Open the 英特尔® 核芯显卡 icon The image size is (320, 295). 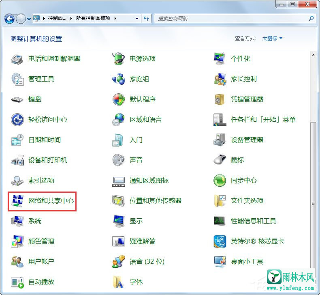click(220, 241)
